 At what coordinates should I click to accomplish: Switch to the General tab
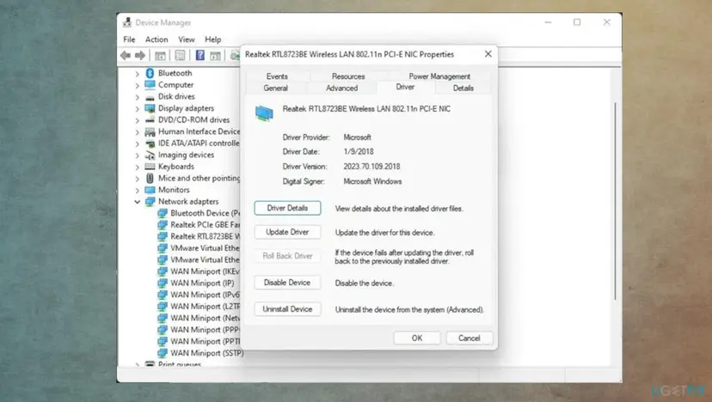click(276, 88)
